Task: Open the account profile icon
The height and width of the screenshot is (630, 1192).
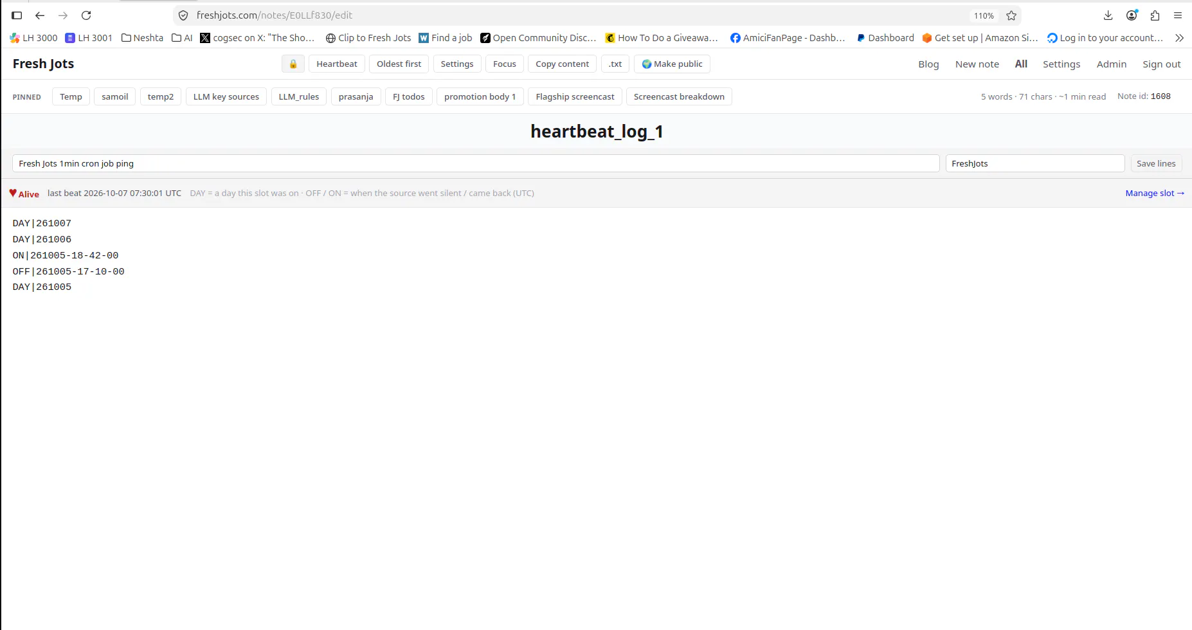Action: [1132, 15]
